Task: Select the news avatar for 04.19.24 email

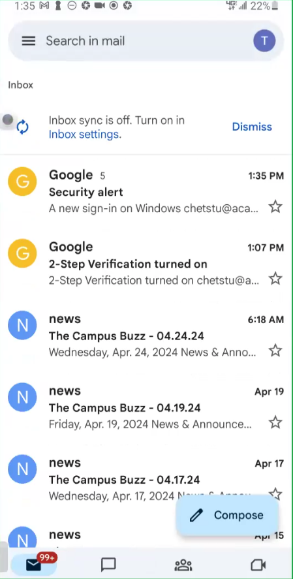Action: tap(22, 398)
